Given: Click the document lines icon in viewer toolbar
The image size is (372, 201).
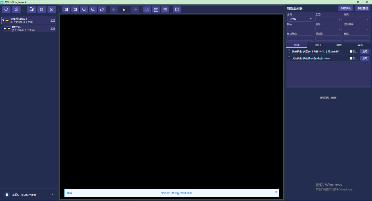Looking at the screenshot, I should pyautogui.click(x=66, y=9).
